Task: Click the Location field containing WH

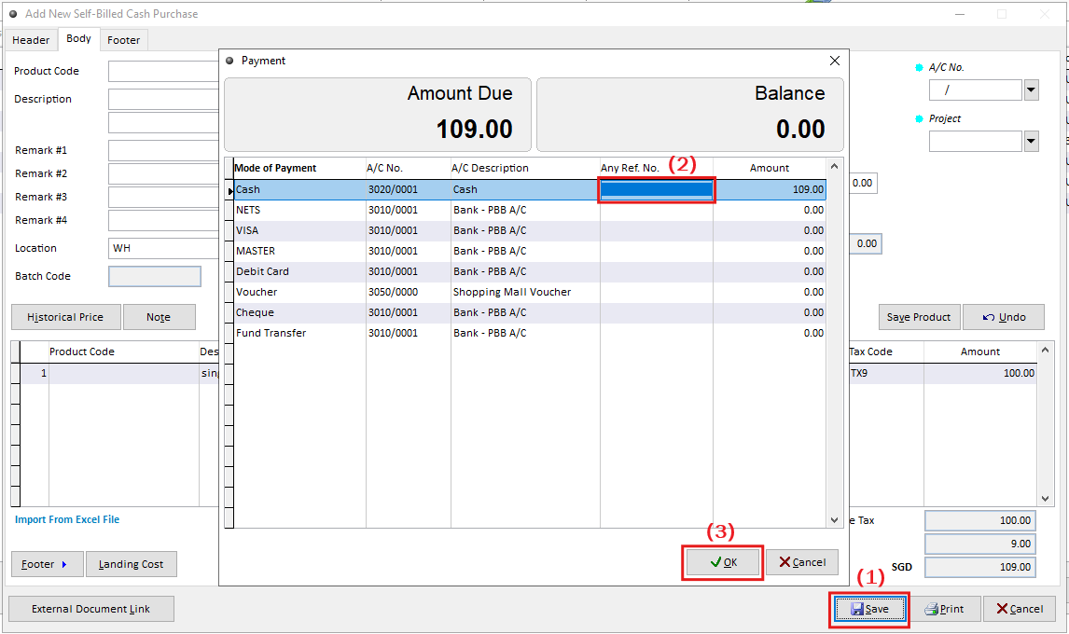Action: click(x=163, y=248)
